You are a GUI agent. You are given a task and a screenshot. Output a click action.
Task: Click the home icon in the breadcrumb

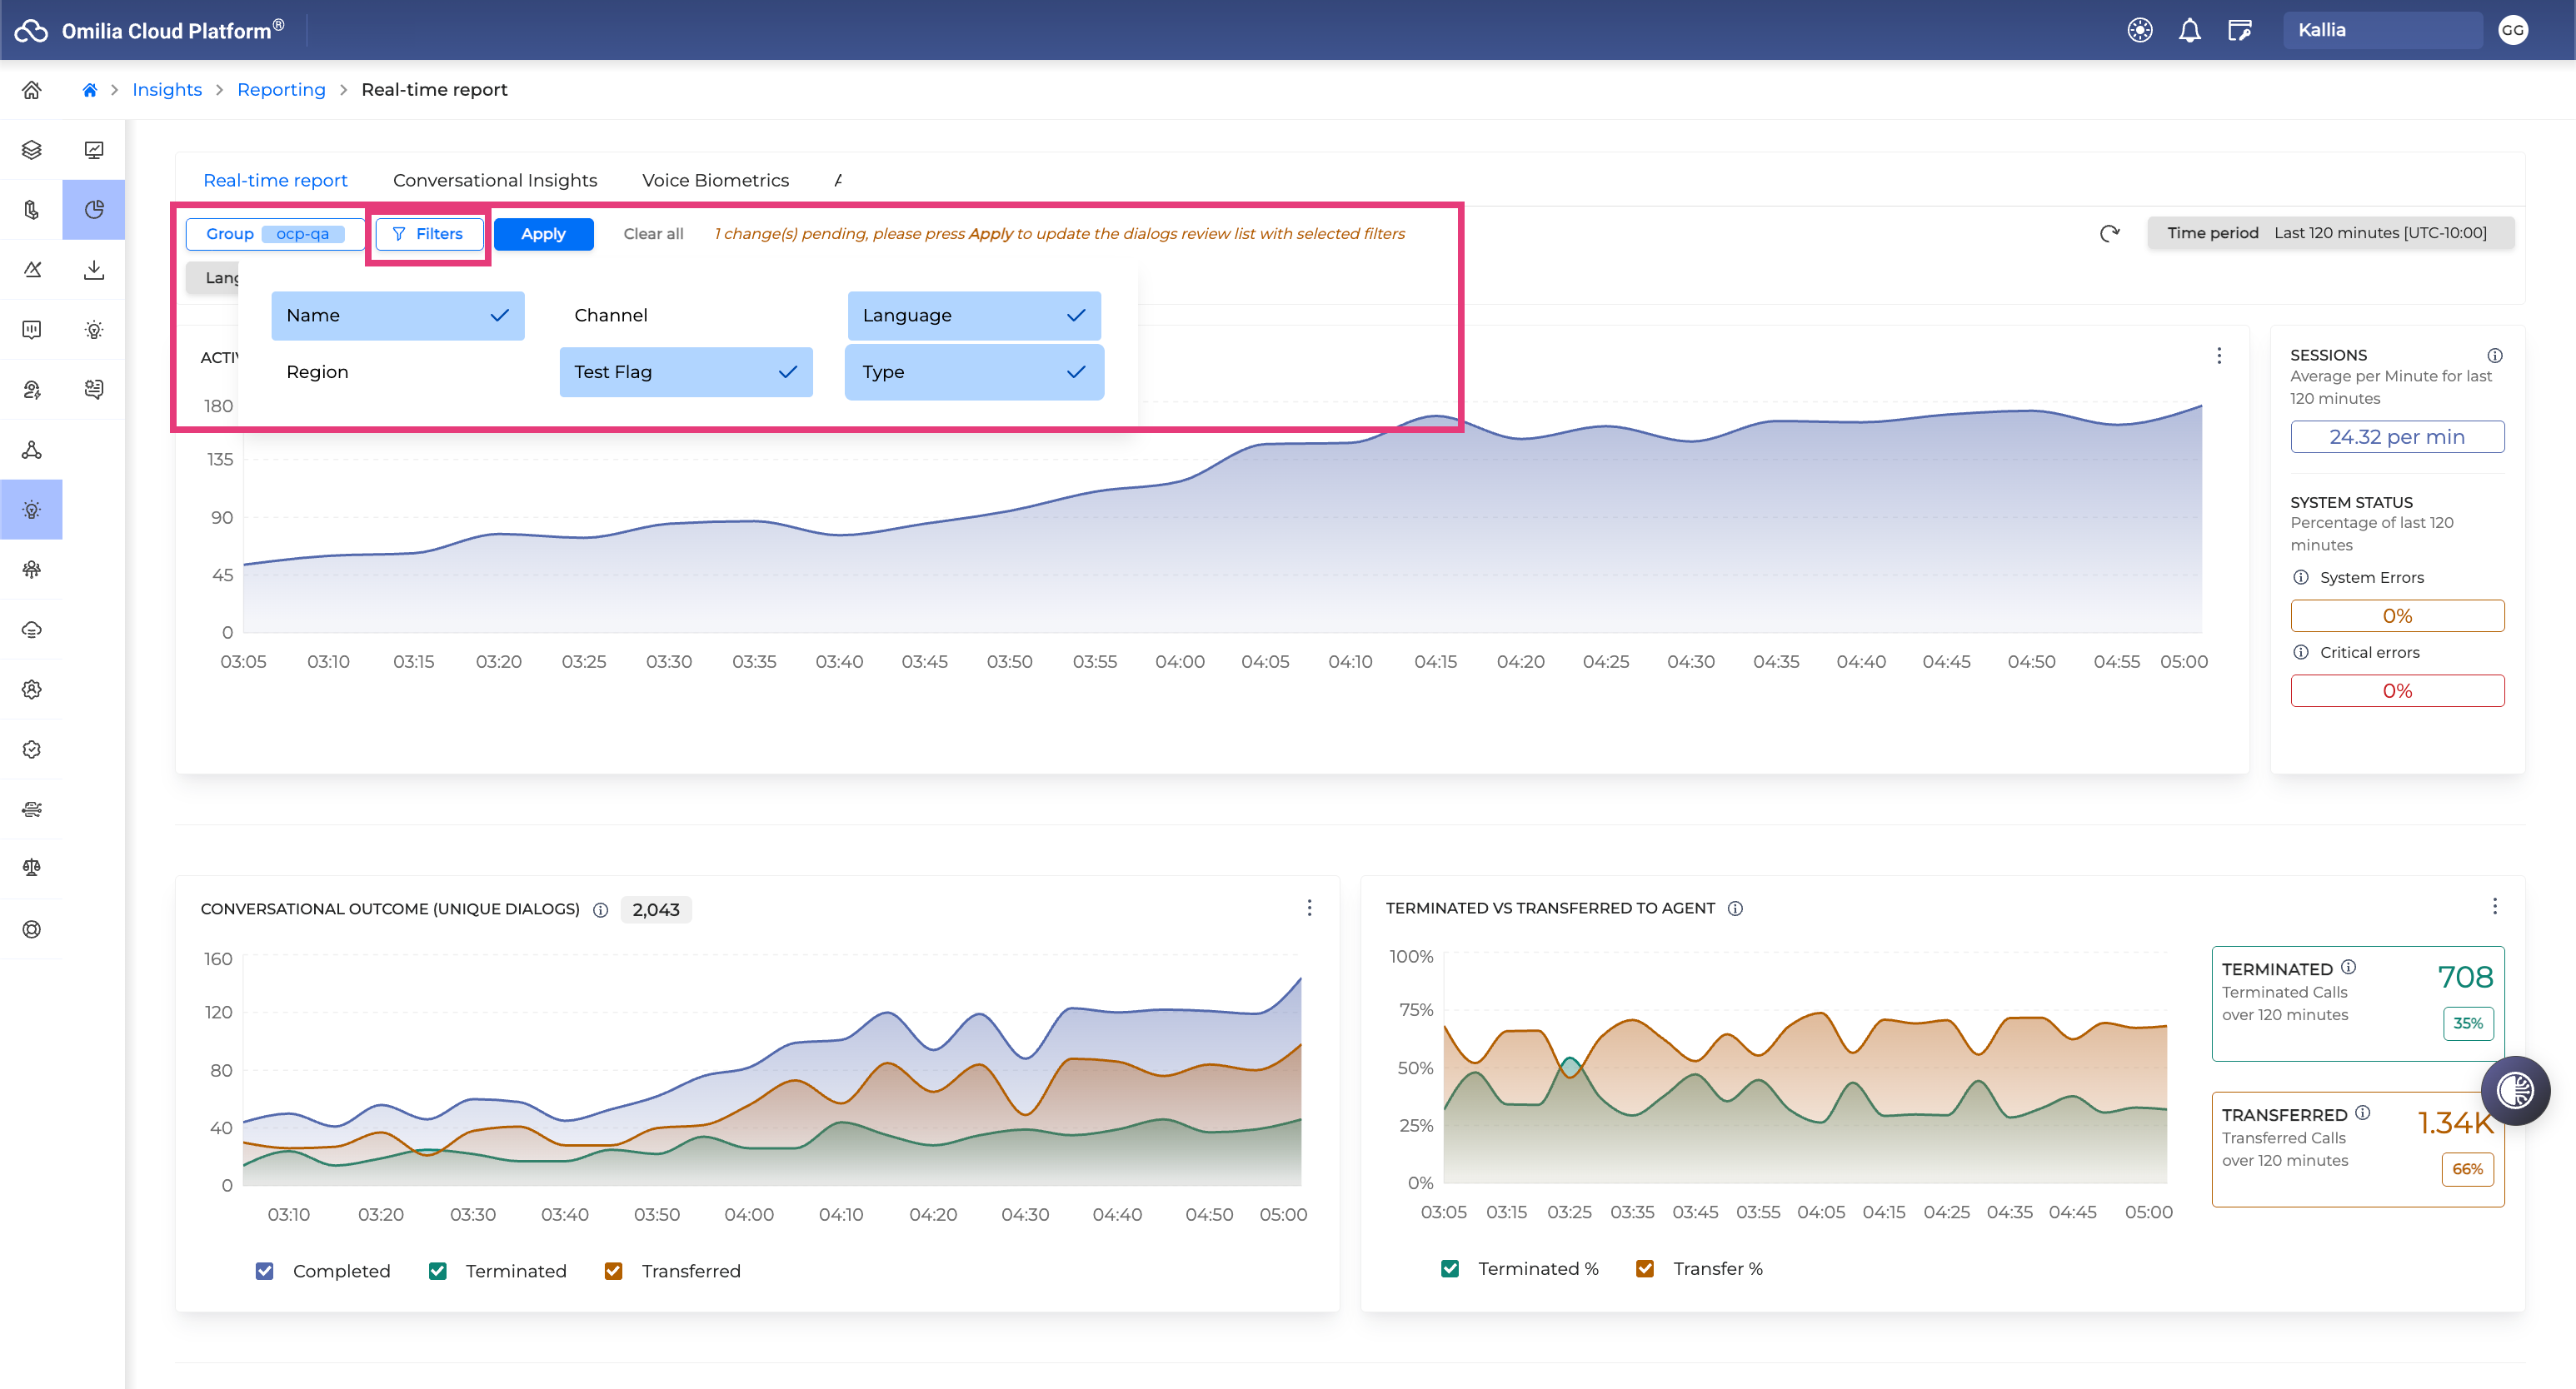pyautogui.click(x=89, y=90)
